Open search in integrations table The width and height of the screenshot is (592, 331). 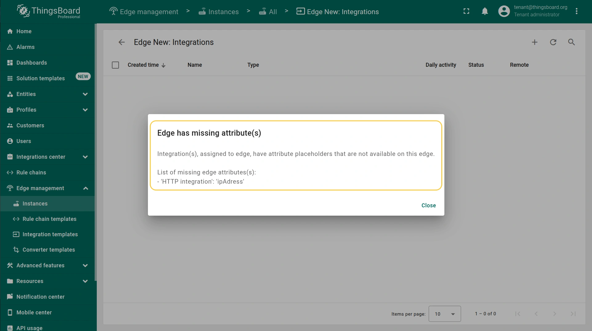[x=571, y=42]
